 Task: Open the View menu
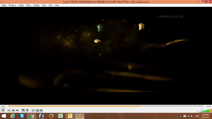click(51, 5)
